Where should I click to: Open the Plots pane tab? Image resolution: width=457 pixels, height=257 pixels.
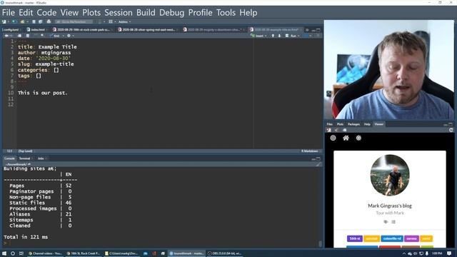(x=340, y=124)
